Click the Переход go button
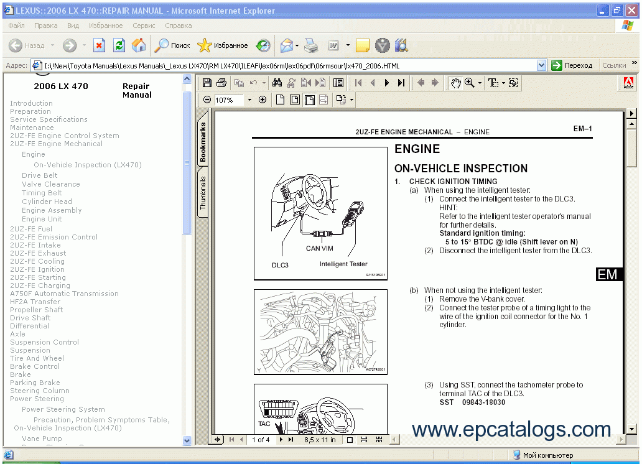The width and height of the screenshot is (642, 464). click(572, 65)
